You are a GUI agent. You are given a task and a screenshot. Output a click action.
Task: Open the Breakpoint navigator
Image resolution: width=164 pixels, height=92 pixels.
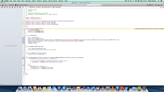pyautogui.click(x=17, y=7)
